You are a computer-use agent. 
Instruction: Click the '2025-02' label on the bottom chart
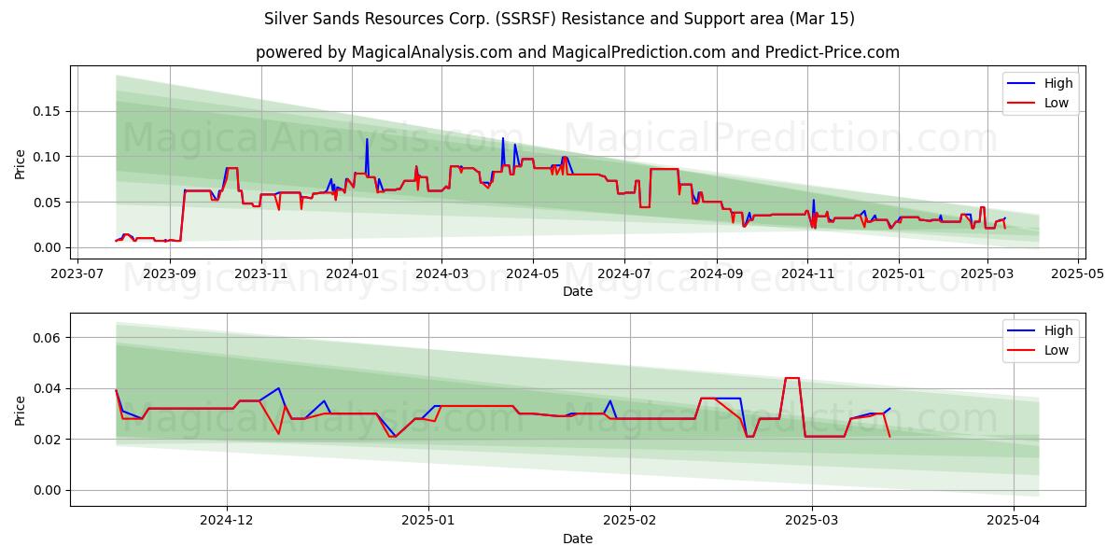pos(630,523)
